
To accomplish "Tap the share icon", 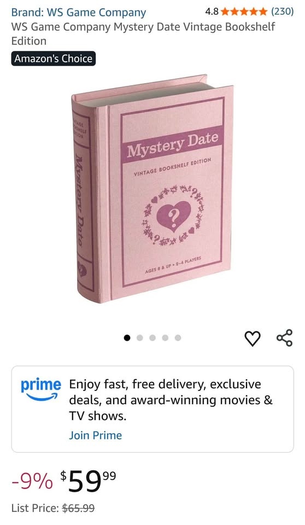I will tap(285, 338).
